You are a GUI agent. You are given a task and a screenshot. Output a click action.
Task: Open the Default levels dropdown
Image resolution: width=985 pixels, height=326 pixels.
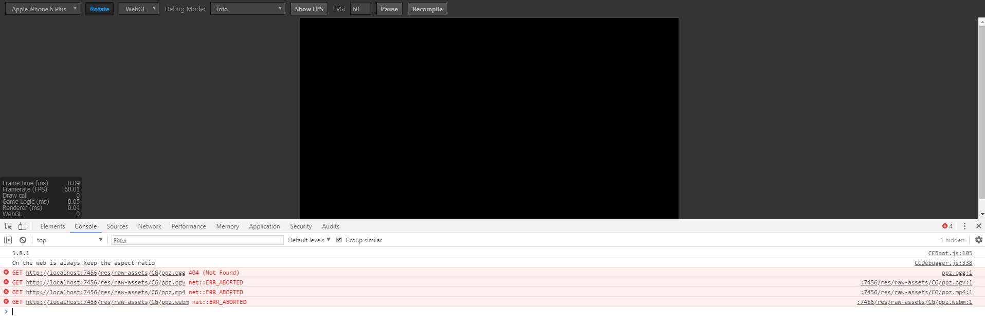coord(309,240)
